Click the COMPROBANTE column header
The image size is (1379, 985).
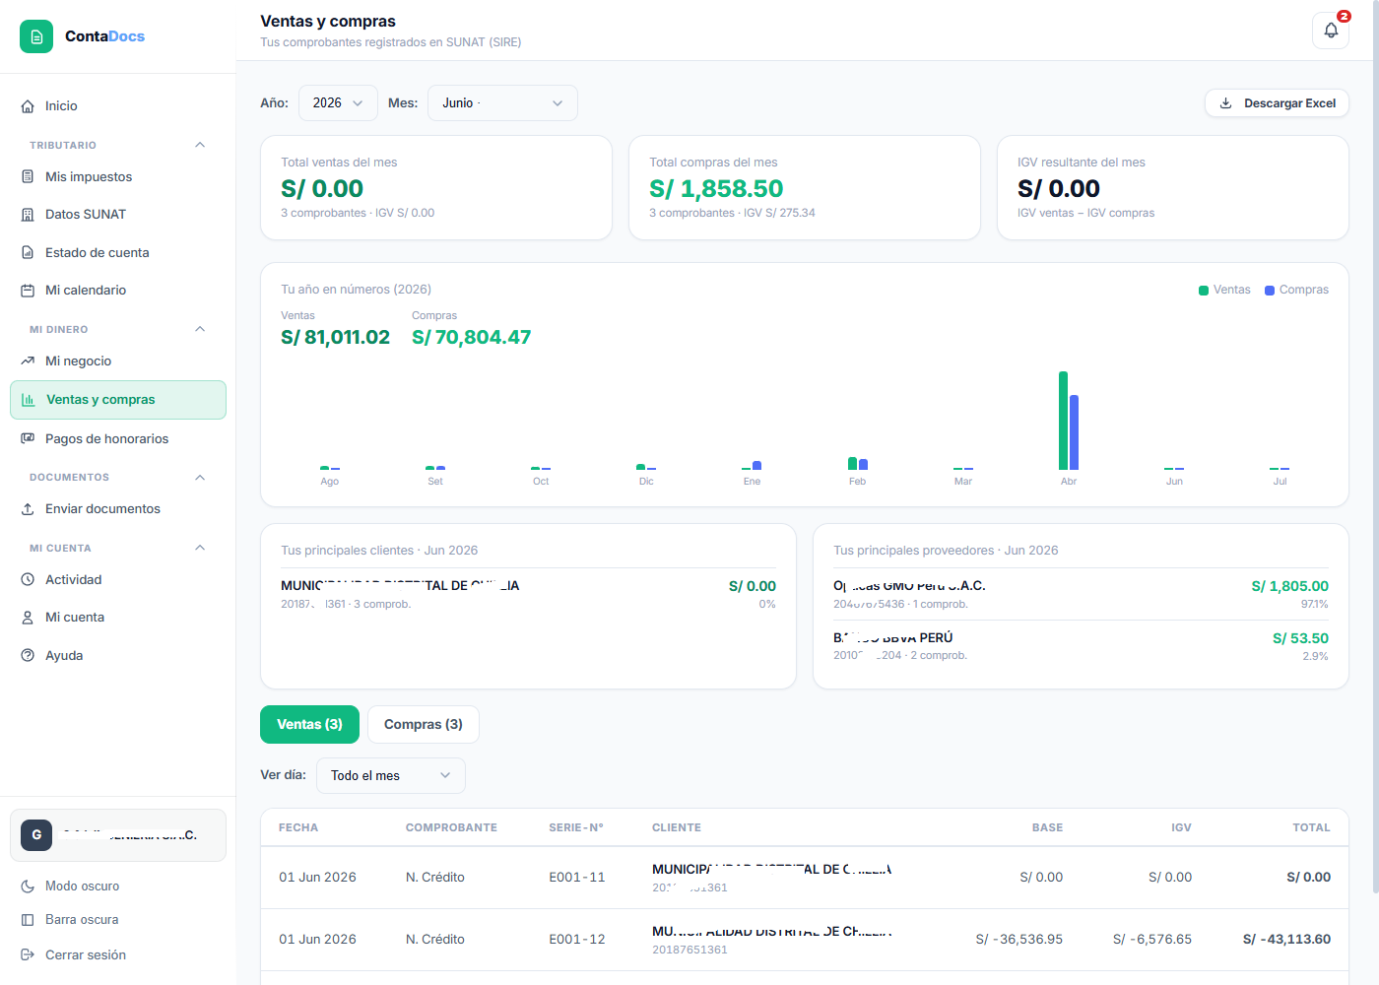point(451,828)
